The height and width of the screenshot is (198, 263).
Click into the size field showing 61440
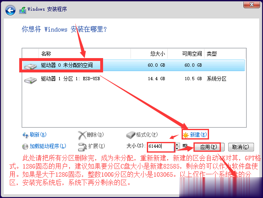click(161, 146)
